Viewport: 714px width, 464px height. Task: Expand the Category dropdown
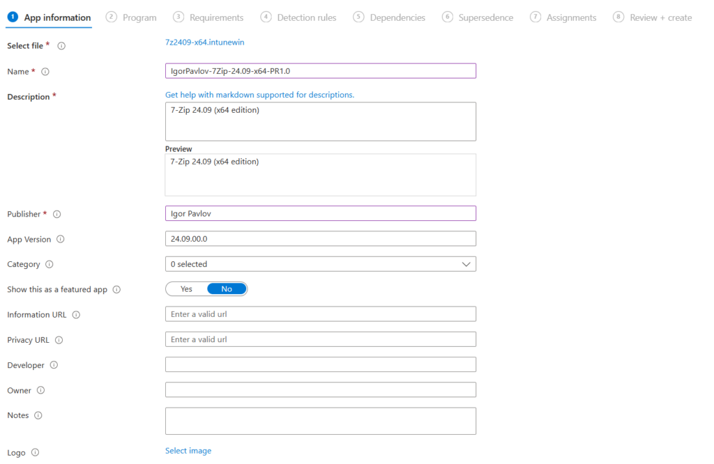pyautogui.click(x=467, y=263)
